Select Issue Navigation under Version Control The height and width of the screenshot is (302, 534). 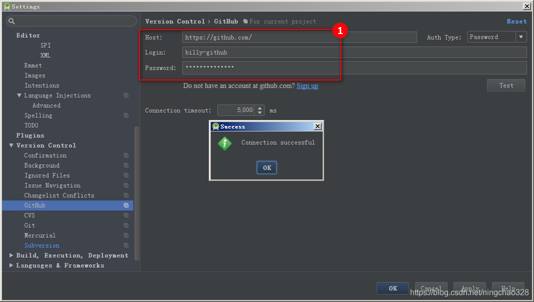click(52, 185)
